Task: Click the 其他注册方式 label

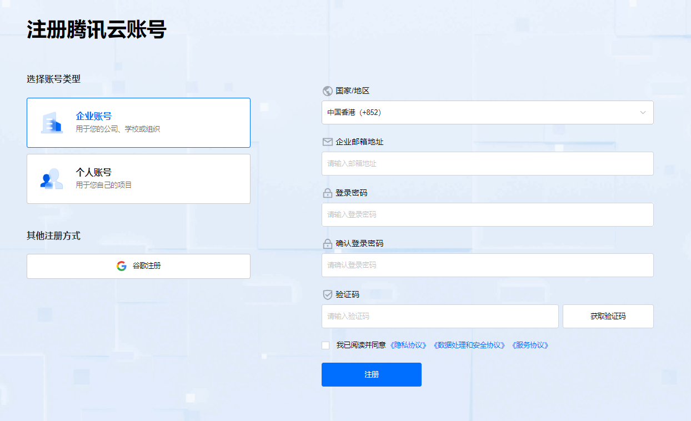Action: pos(54,235)
